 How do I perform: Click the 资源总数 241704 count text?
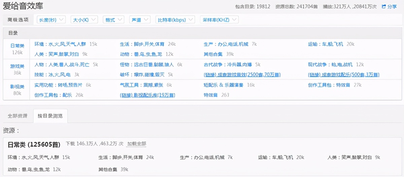(x=297, y=6)
